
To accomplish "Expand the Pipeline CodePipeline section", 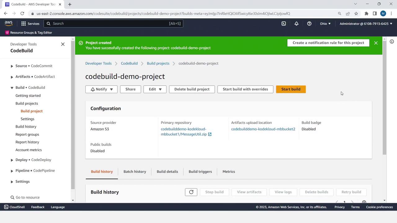I will pyautogui.click(x=12, y=171).
